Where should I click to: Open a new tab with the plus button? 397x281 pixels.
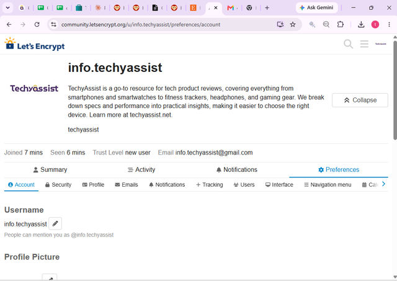[267, 8]
